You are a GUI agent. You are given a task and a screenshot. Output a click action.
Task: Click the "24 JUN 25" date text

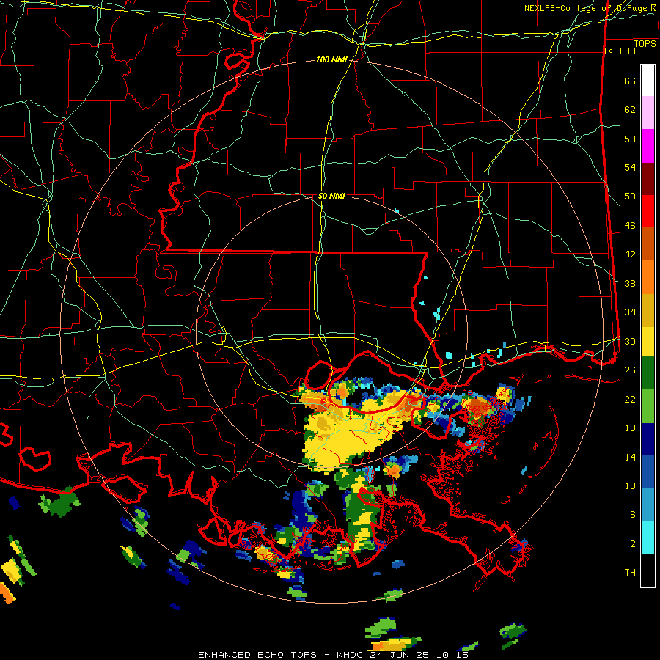(x=399, y=655)
